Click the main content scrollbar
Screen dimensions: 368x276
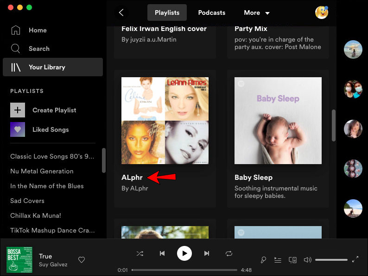pos(334,125)
